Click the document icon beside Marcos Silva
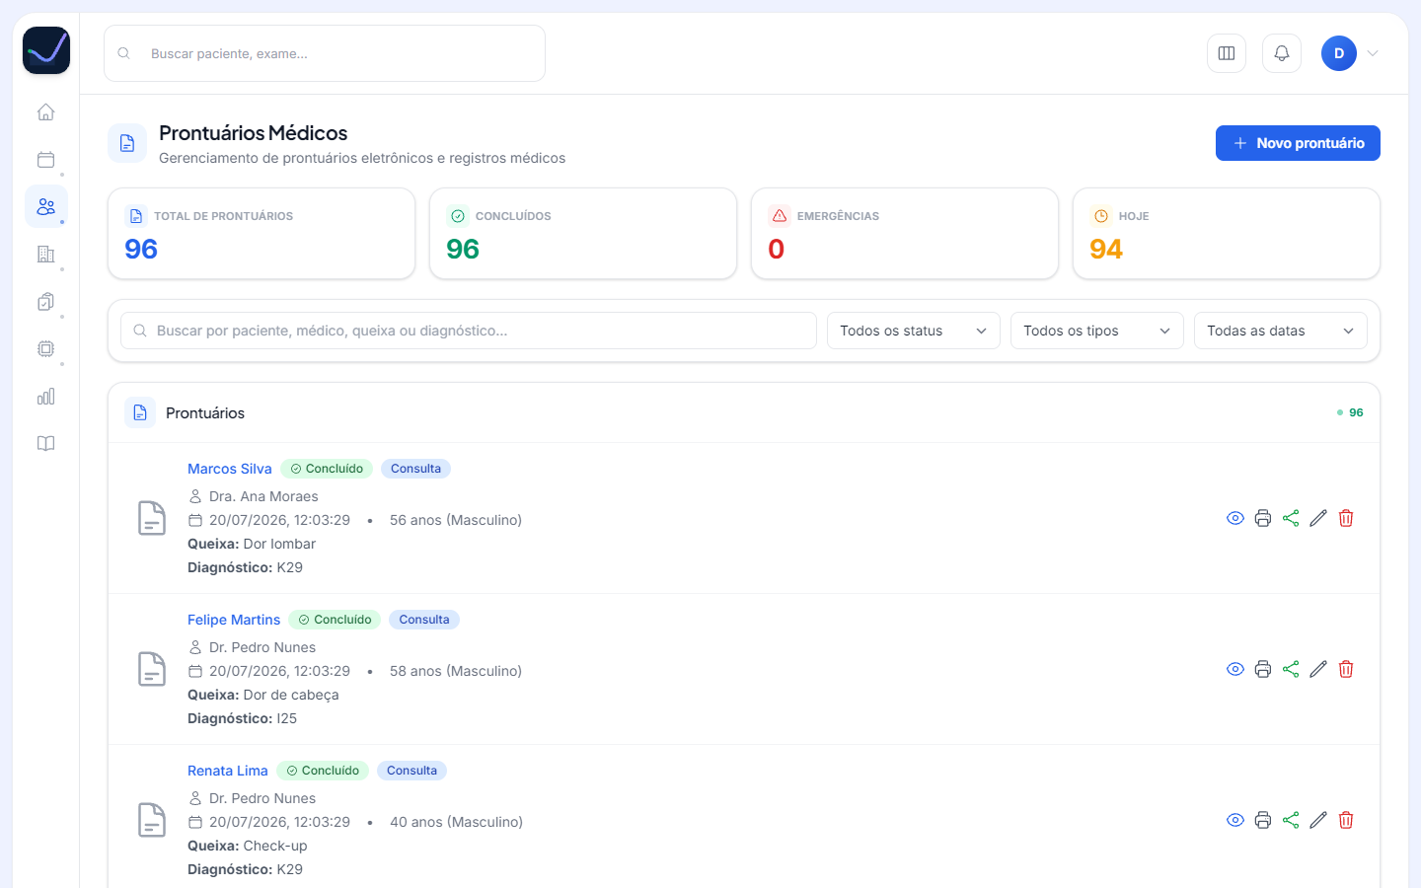 (152, 518)
